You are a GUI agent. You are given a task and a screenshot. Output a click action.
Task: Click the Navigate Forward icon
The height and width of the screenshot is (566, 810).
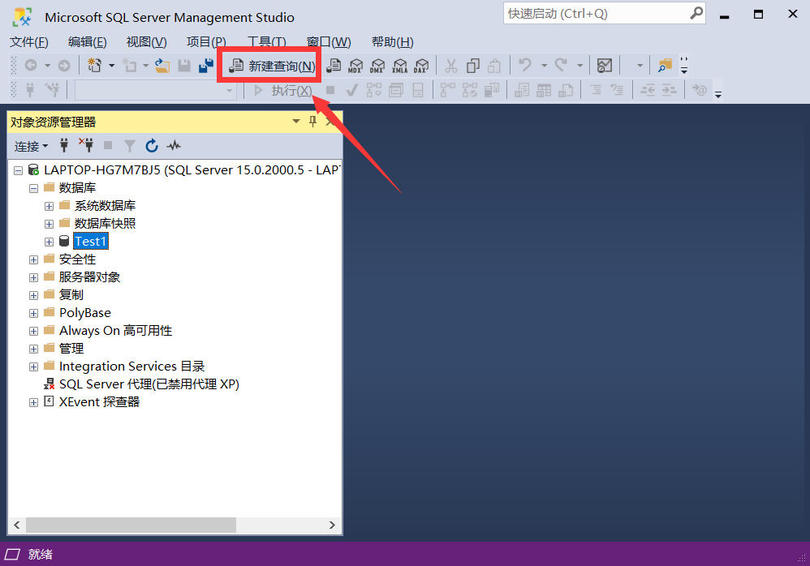[x=64, y=66]
